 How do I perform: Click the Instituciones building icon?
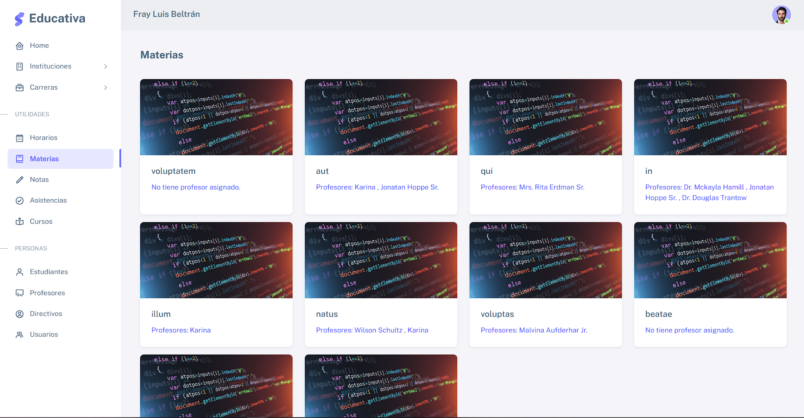(19, 66)
